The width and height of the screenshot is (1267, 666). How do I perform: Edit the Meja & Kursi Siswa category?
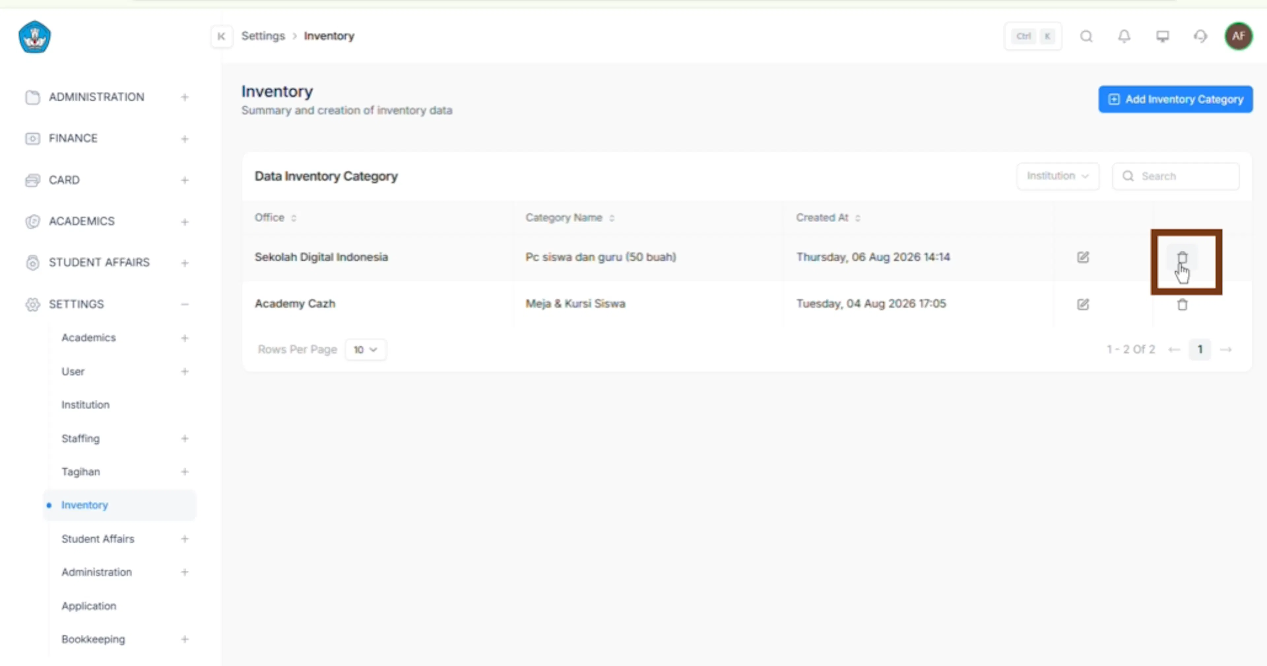[1083, 304]
